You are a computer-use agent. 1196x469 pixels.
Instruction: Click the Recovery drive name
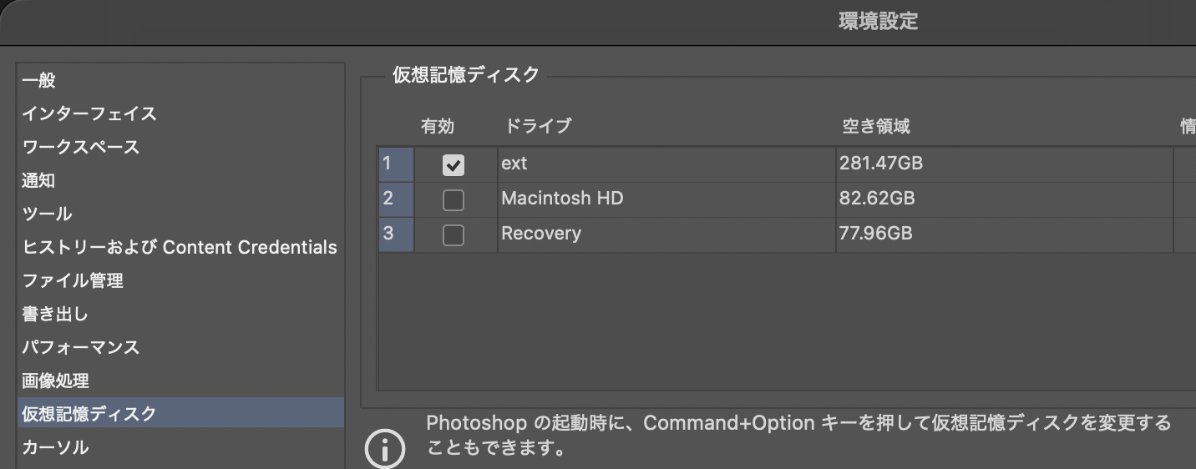541,234
